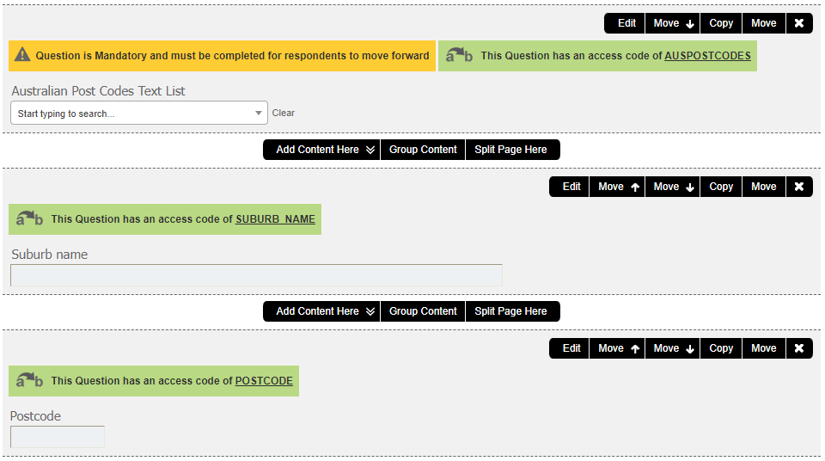
Task: Click Split Page Here above Postcode question
Action: click(512, 311)
